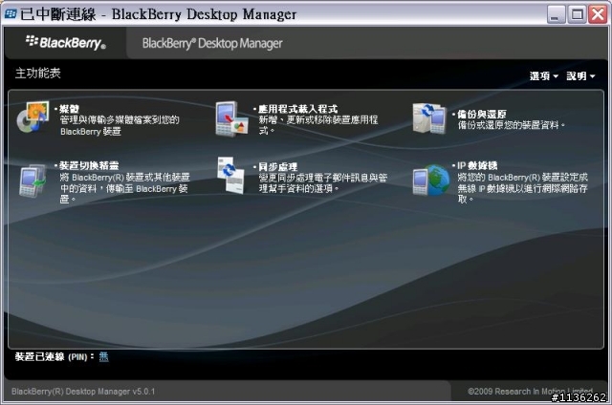This screenshot has width=612, height=405.
Task: Close the BlackBerry Desktop Manager window
Action: [x=600, y=13]
